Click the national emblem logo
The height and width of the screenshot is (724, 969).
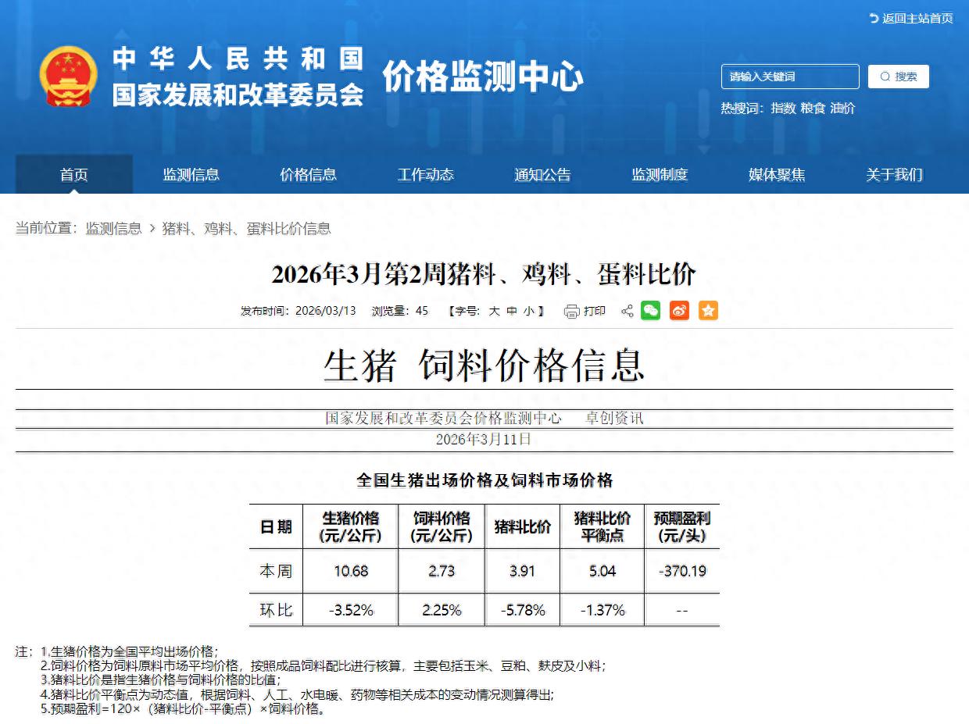coord(68,77)
